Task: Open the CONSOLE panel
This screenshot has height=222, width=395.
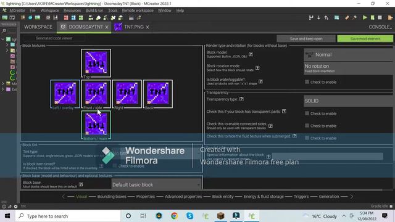Action: (380, 27)
